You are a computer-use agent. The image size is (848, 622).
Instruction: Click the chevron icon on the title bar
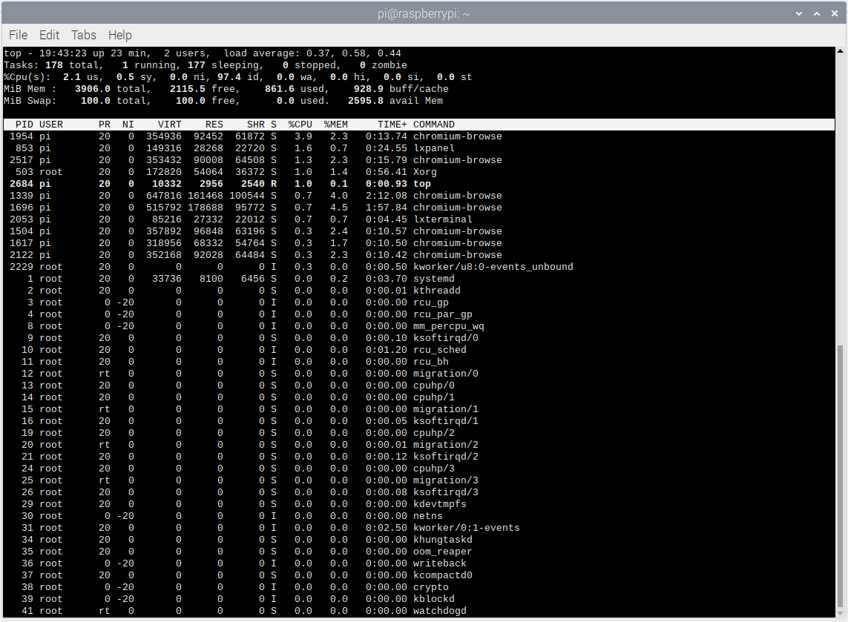point(799,13)
